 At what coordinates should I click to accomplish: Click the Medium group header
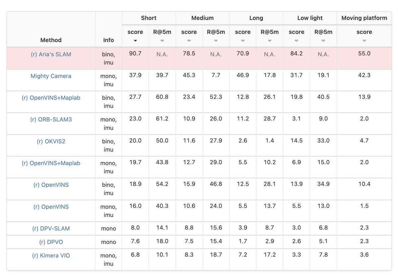point(202,18)
